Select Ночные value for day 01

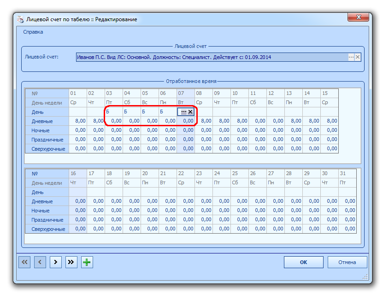point(78,130)
